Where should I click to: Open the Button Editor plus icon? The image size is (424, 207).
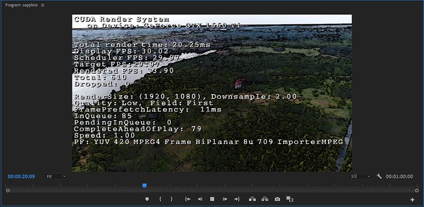412,200
